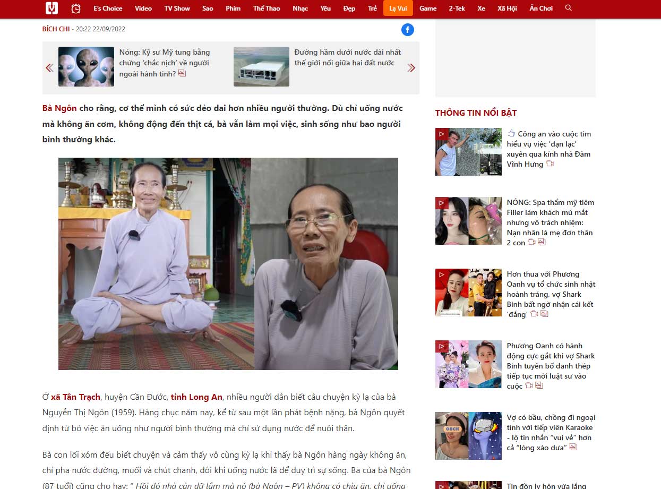The image size is (661, 489).
Task: Open Trẻ section
Action: click(x=372, y=8)
